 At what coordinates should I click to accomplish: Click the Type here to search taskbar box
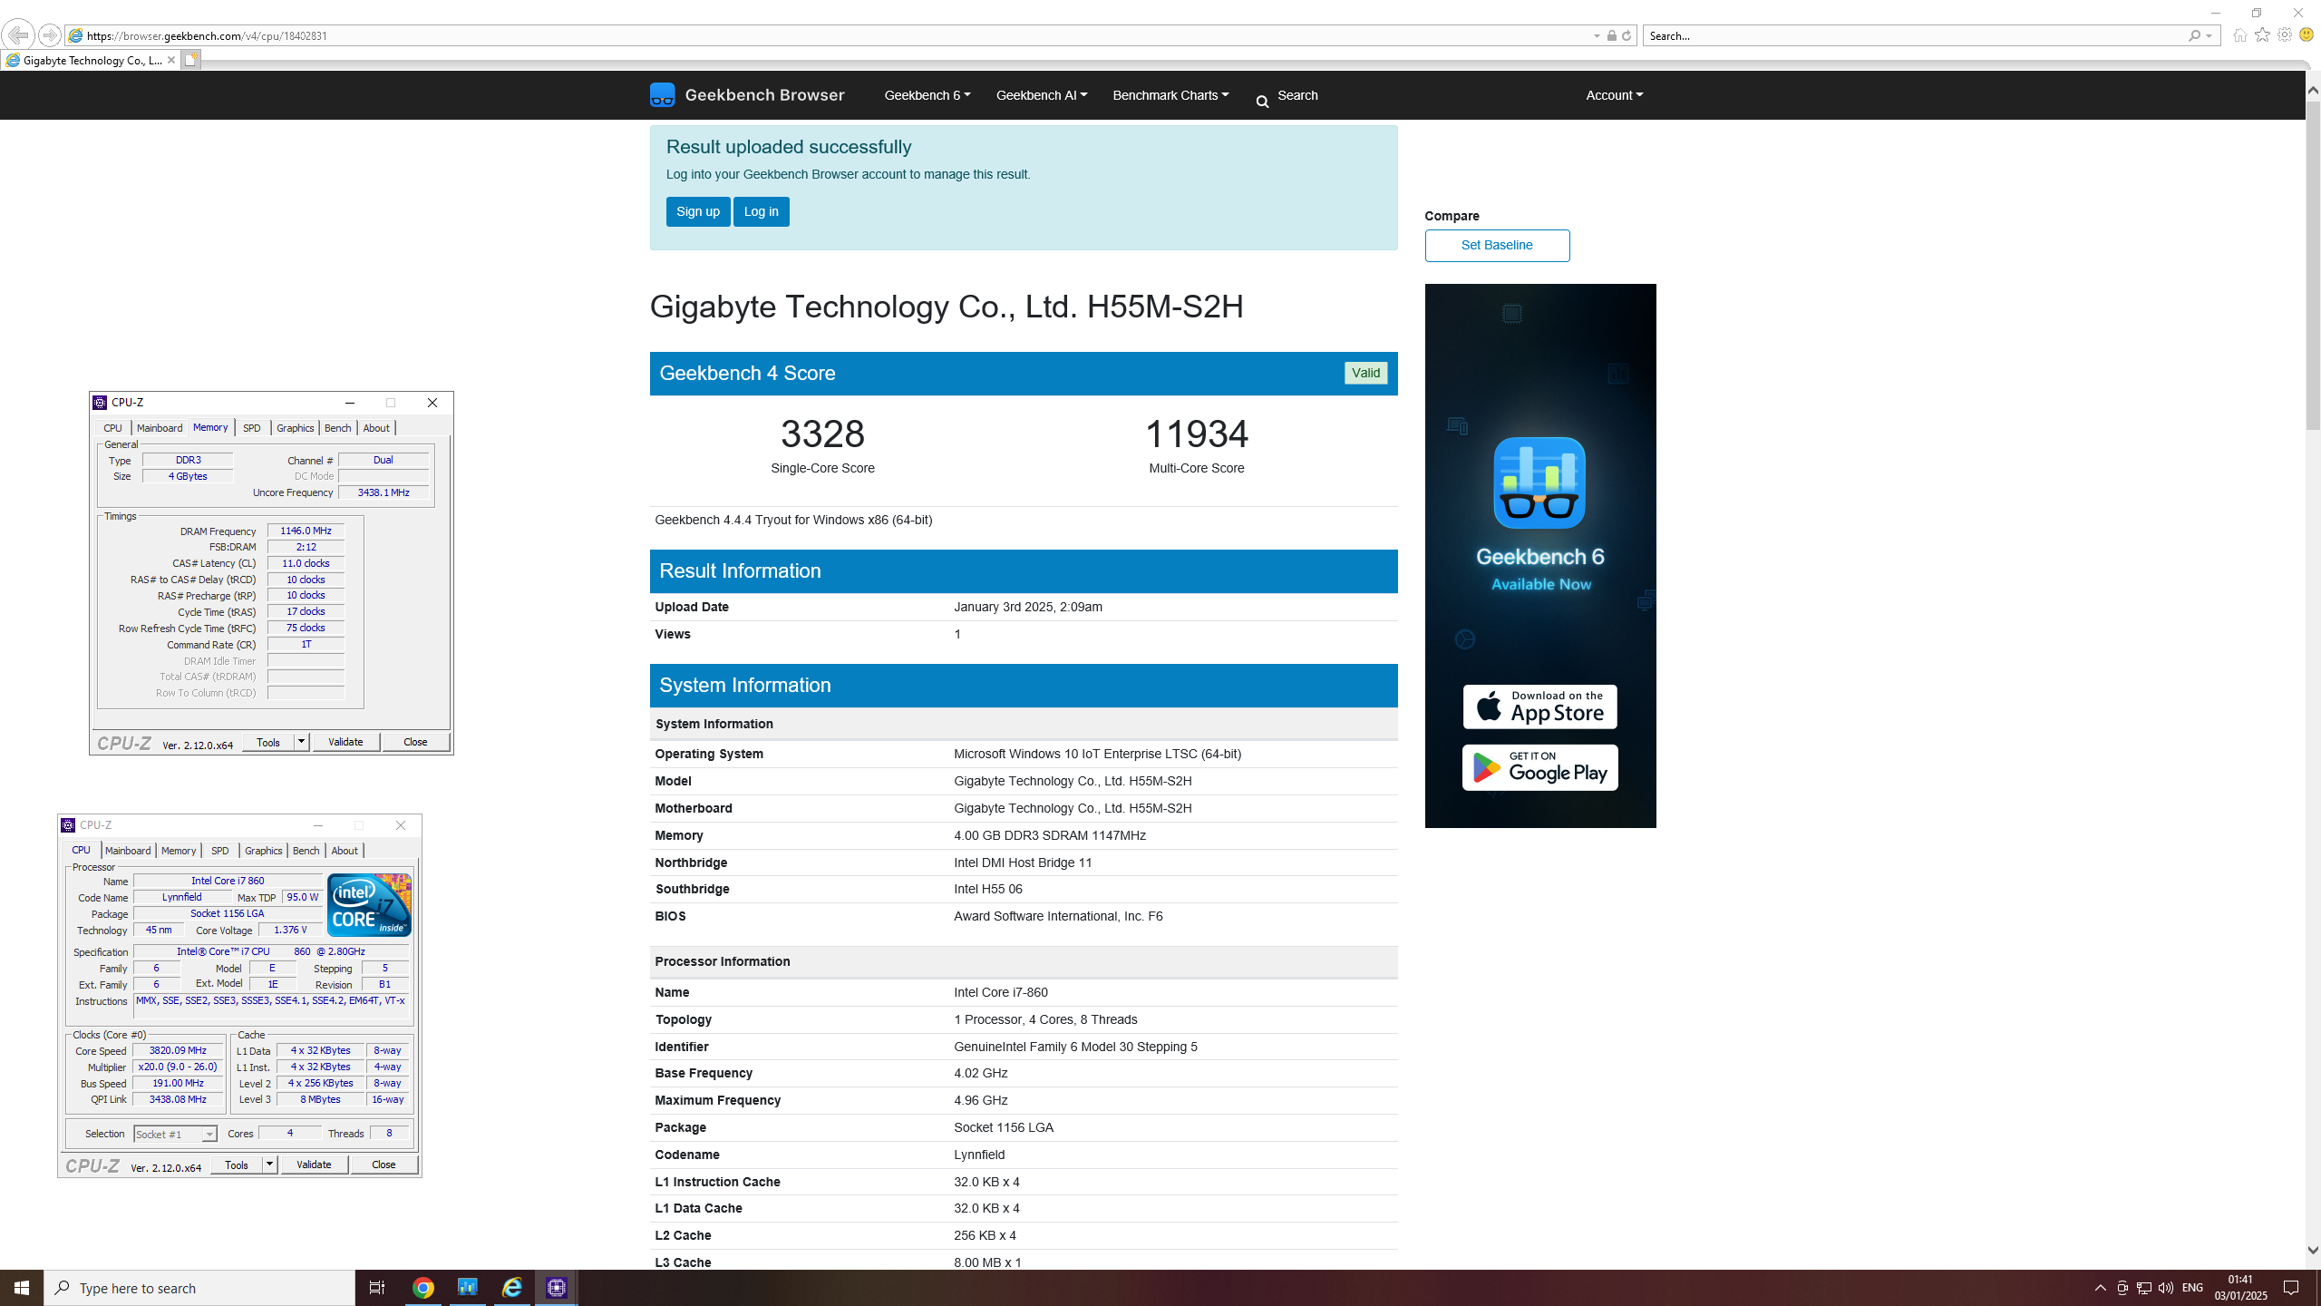click(x=199, y=1288)
